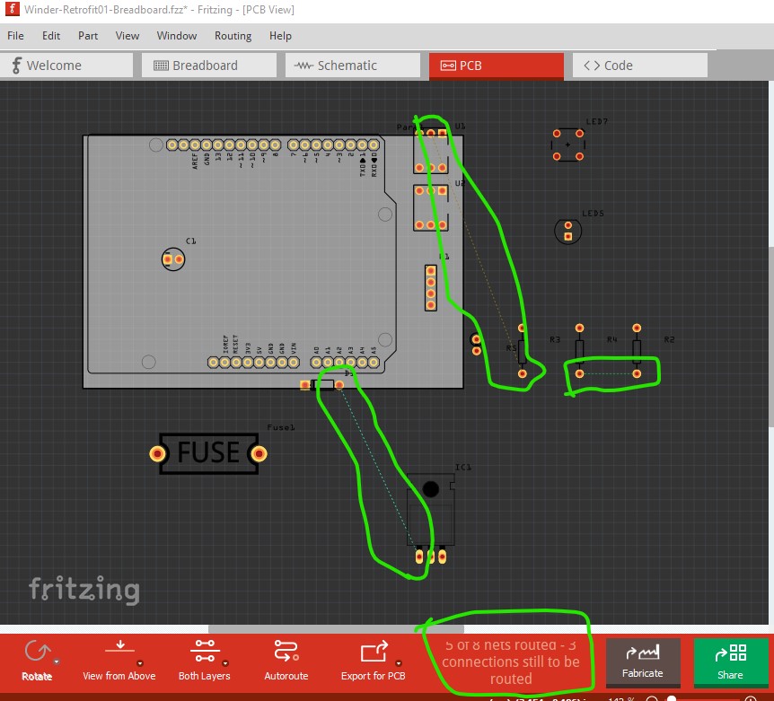Viewport: 774px width, 701px height.
Task: Open the Rotate options dropdown arrow
Action: coord(57,662)
